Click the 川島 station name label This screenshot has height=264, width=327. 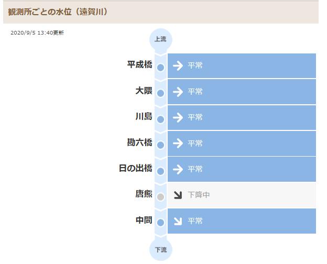coord(144,116)
